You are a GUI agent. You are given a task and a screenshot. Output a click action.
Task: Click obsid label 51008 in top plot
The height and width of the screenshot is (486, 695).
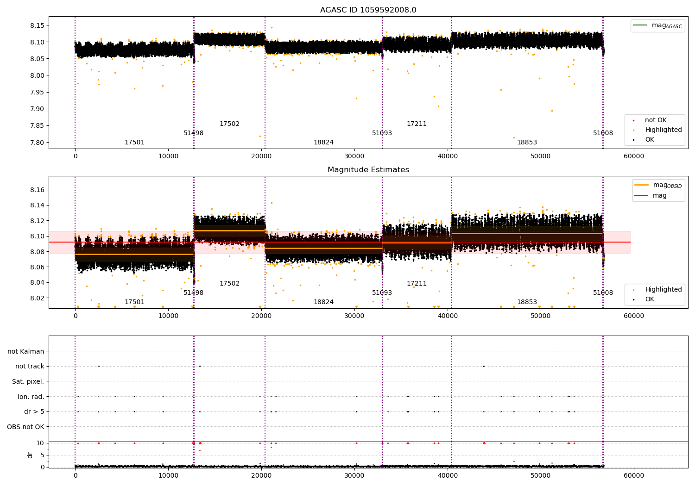click(603, 133)
